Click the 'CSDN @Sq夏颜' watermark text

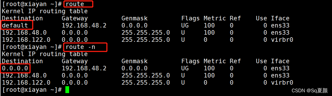tap(313, 91)
